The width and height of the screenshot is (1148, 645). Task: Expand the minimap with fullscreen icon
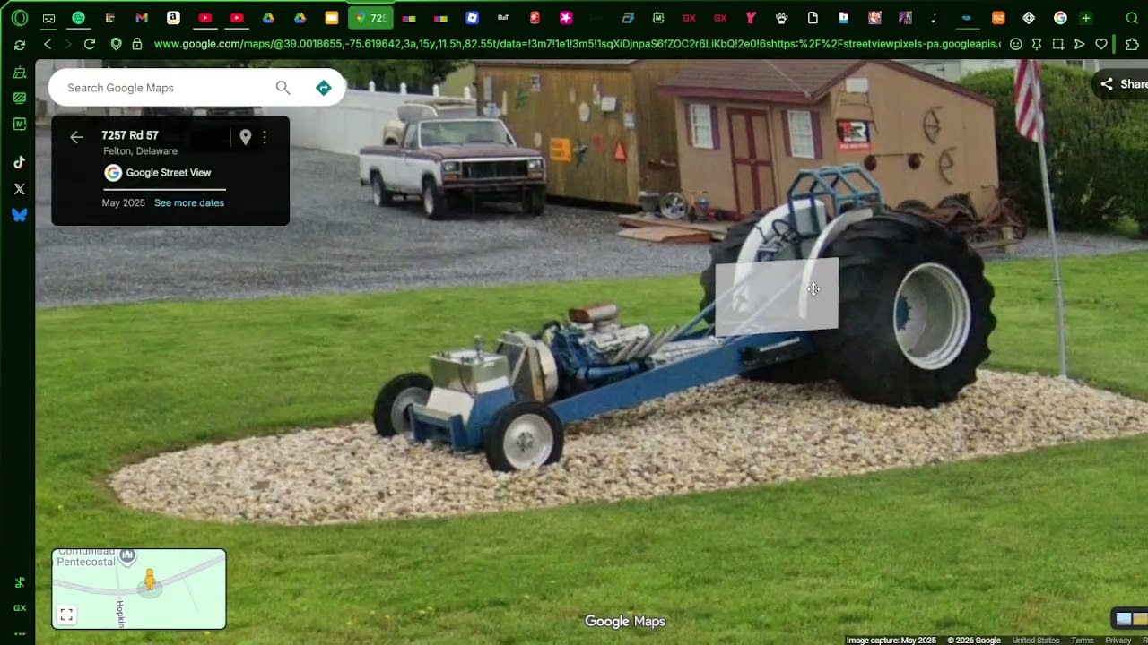66,615
